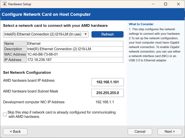Image resolution: width=185 pixels, height=138 pixels.
Task: Select the IP Address value 172.18.236.187
Action: click(x=39, y=60)
